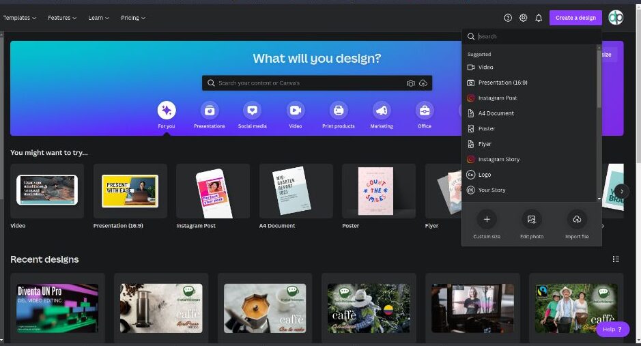This screenshot has height=346, width=641.
Task: Focus the Search your content or Canva's field
Action: point(317,83)
